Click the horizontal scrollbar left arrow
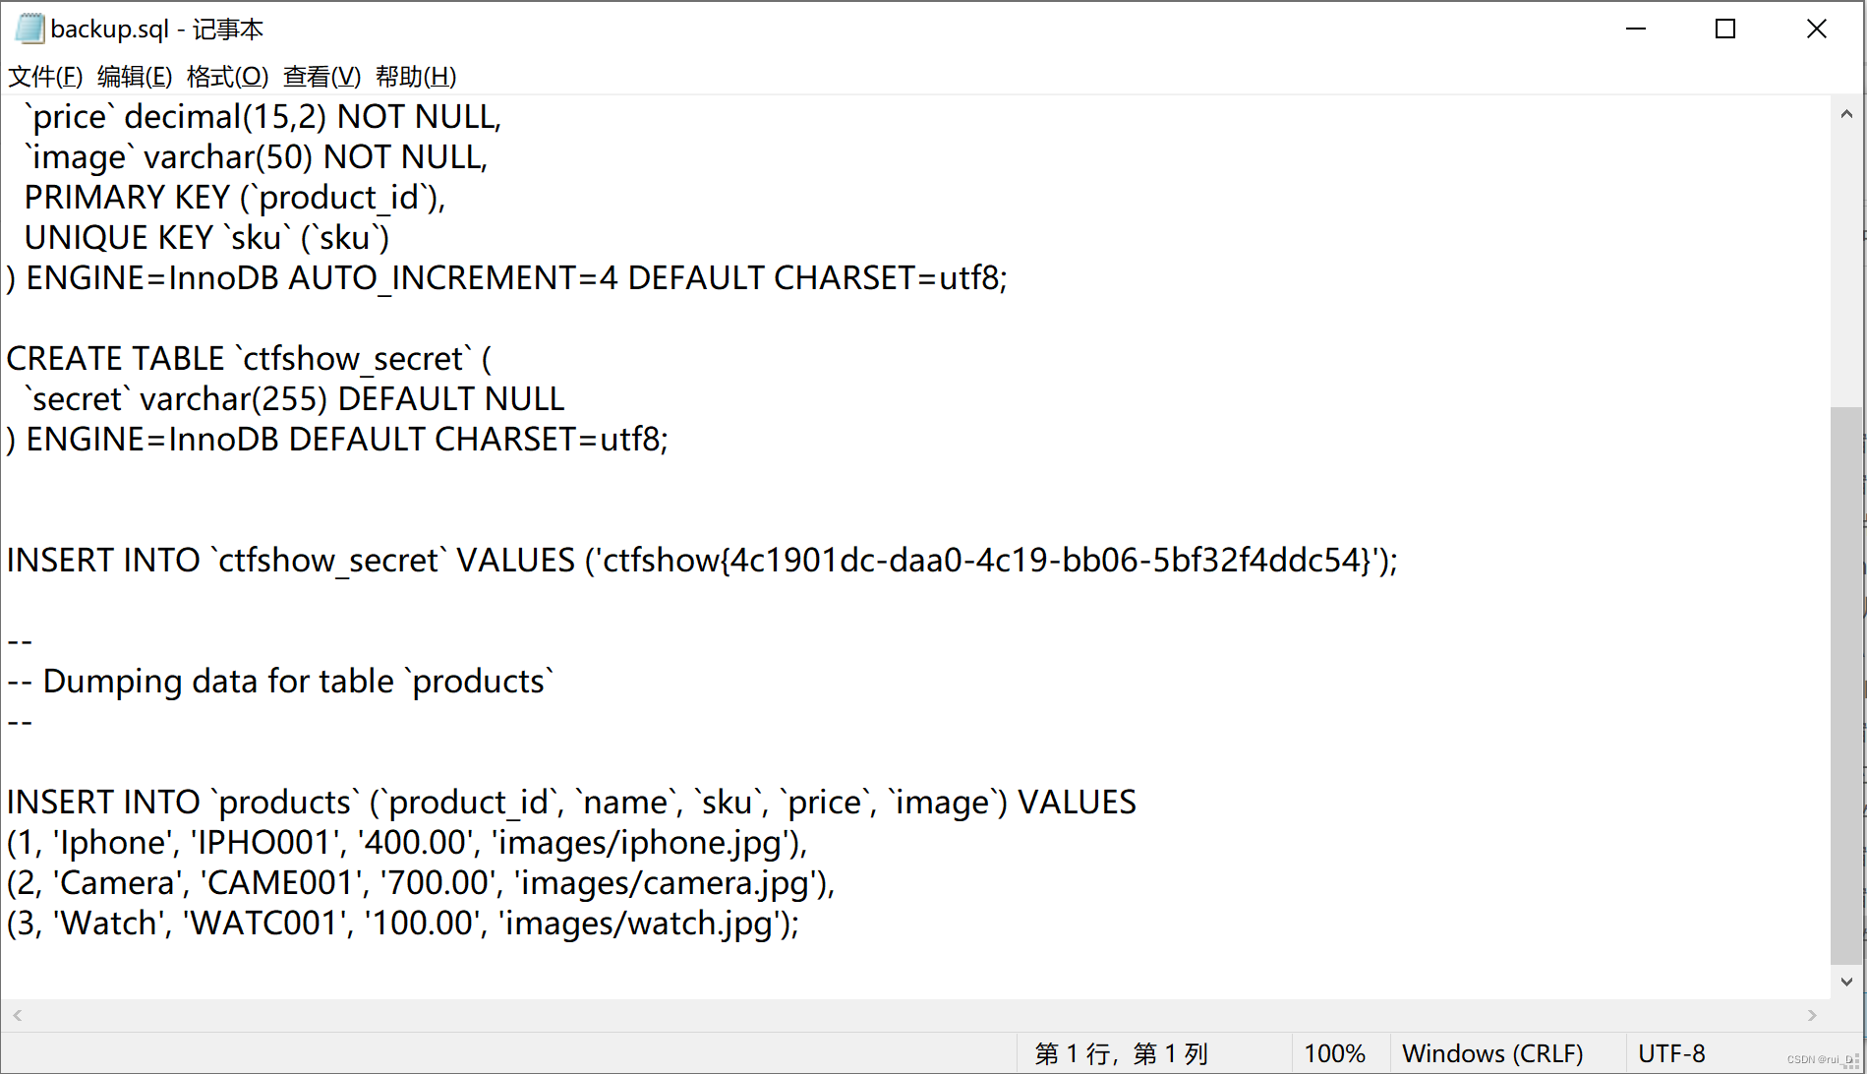Image resolution: width=1867 pixels, height=1074 pixels. pyautogui.click(x=17, y=1015)
